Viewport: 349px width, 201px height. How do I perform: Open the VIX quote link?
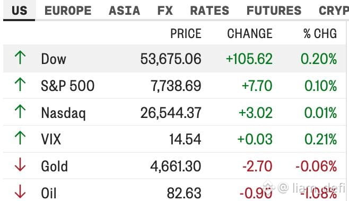[x=51, y=139]
